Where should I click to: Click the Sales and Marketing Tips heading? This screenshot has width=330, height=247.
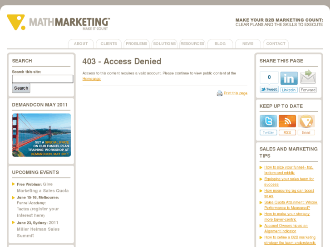click(289, 152)
